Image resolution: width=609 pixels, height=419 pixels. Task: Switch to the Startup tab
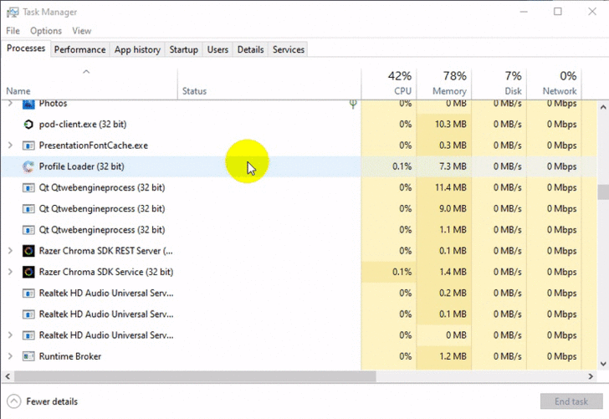[184, 49]
